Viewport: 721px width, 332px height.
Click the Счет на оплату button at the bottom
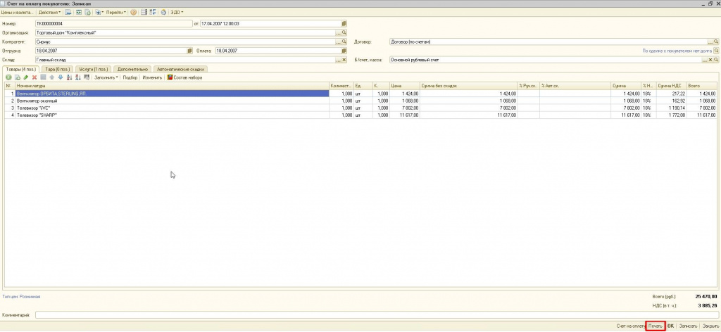(631, 326)
